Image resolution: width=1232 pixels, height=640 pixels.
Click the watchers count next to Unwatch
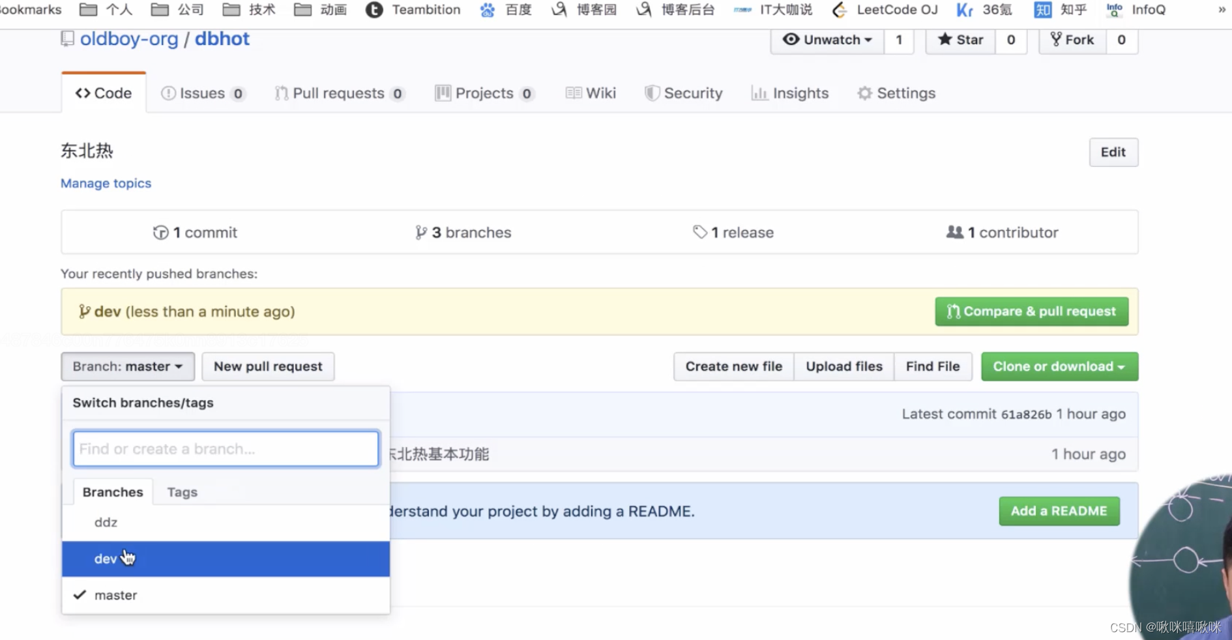[899, 40]
